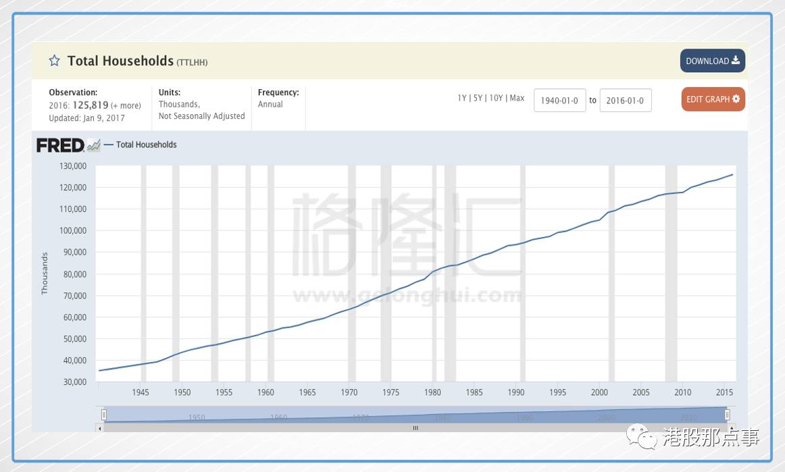Click the horizontal scrollbar grip handle

pyautogui.click(x=415, y=428)
